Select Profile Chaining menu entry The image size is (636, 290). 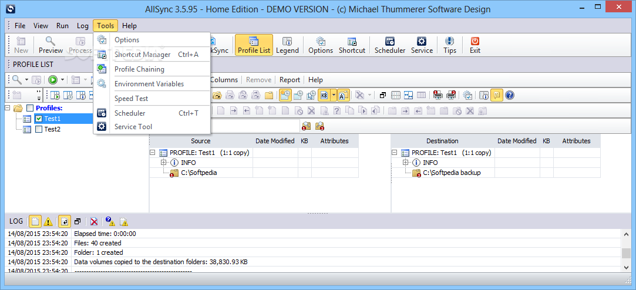pyautogui.click(x=152, y=69)
